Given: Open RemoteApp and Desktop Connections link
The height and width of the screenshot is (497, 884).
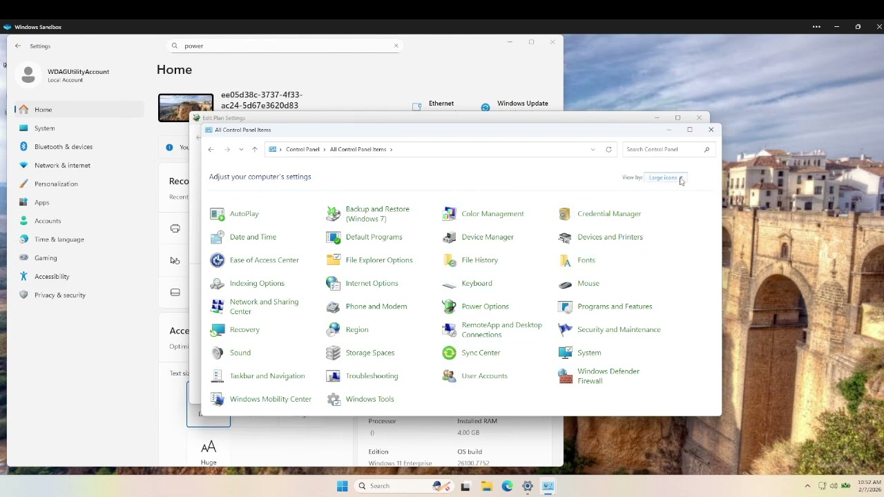Looking at the screenshot, I should coord(501,330).
